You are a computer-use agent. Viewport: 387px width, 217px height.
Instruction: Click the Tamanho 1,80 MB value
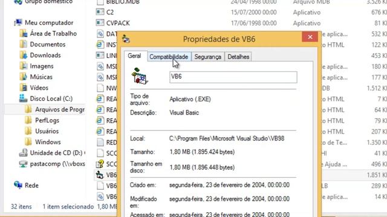(x=202, y=152)
